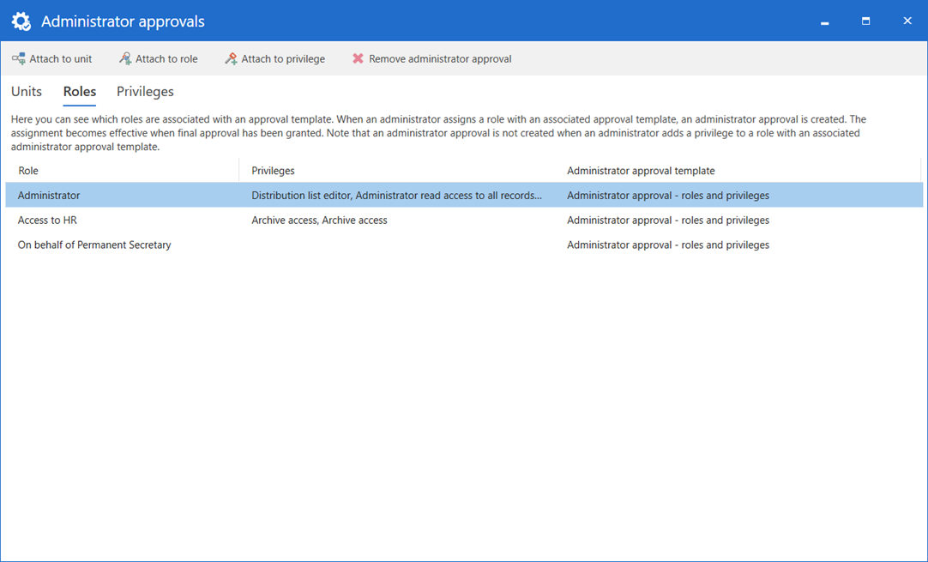Click the Attach to role icon
The image size is (928, 562).
tap(125, 58)
